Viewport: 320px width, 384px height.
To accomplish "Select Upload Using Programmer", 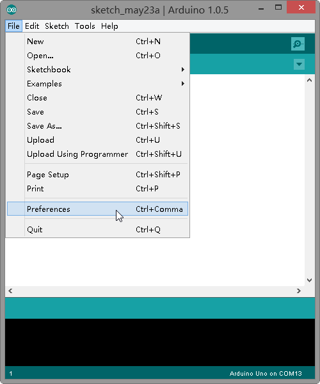I will click(98, 154).
